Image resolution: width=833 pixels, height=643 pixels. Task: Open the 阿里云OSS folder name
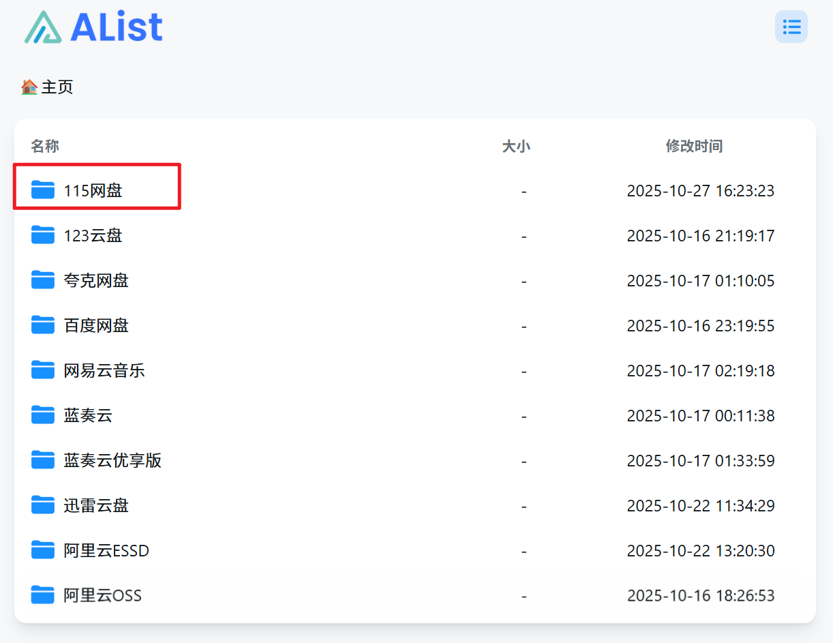[x=103, y=595]
